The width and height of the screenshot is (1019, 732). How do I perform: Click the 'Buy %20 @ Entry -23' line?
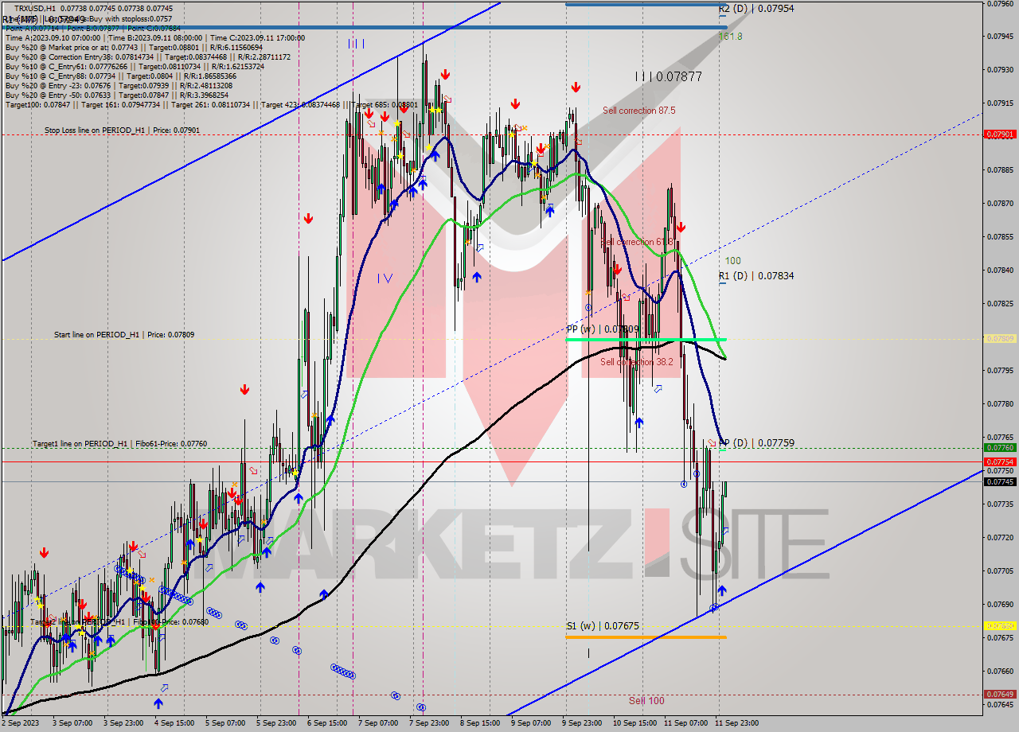click(119, 86)
